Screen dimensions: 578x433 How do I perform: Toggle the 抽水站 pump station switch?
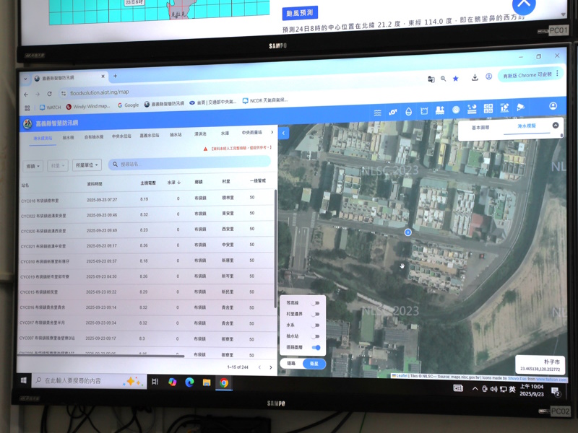[315, 336]
